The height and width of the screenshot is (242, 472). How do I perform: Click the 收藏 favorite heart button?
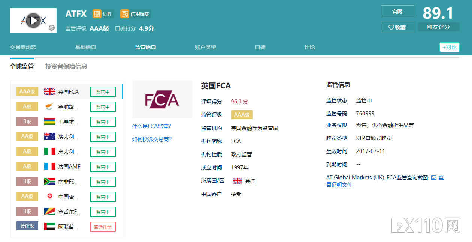pos(397,27)
